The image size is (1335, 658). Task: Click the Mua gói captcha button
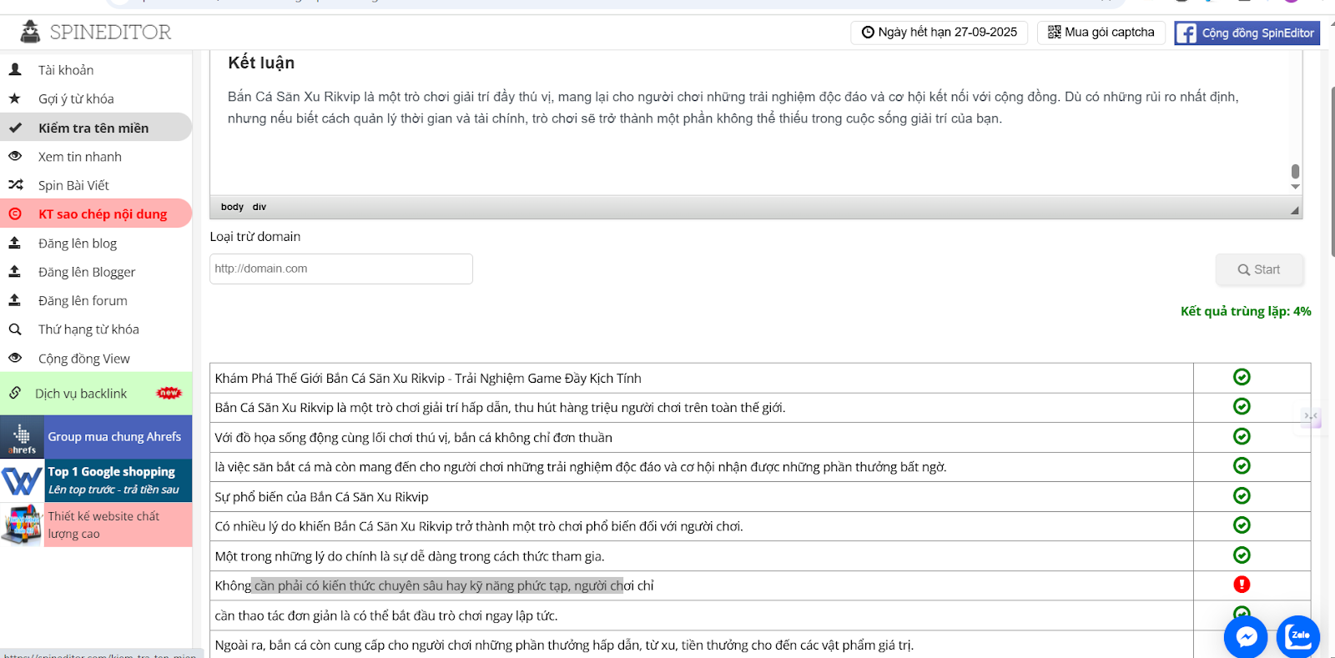(1101, 33)
